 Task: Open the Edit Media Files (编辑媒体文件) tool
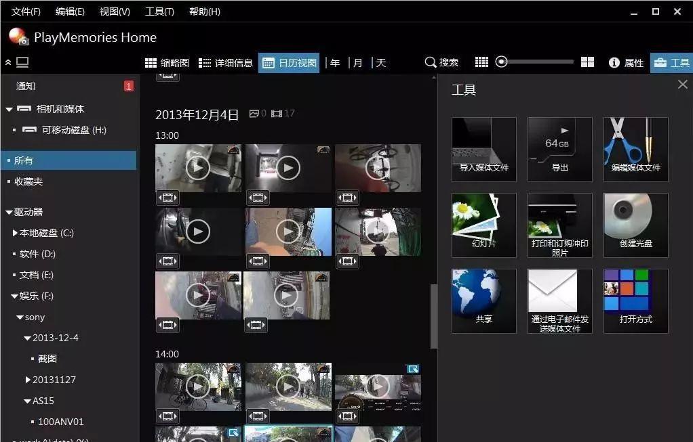[x=636, y=150]
